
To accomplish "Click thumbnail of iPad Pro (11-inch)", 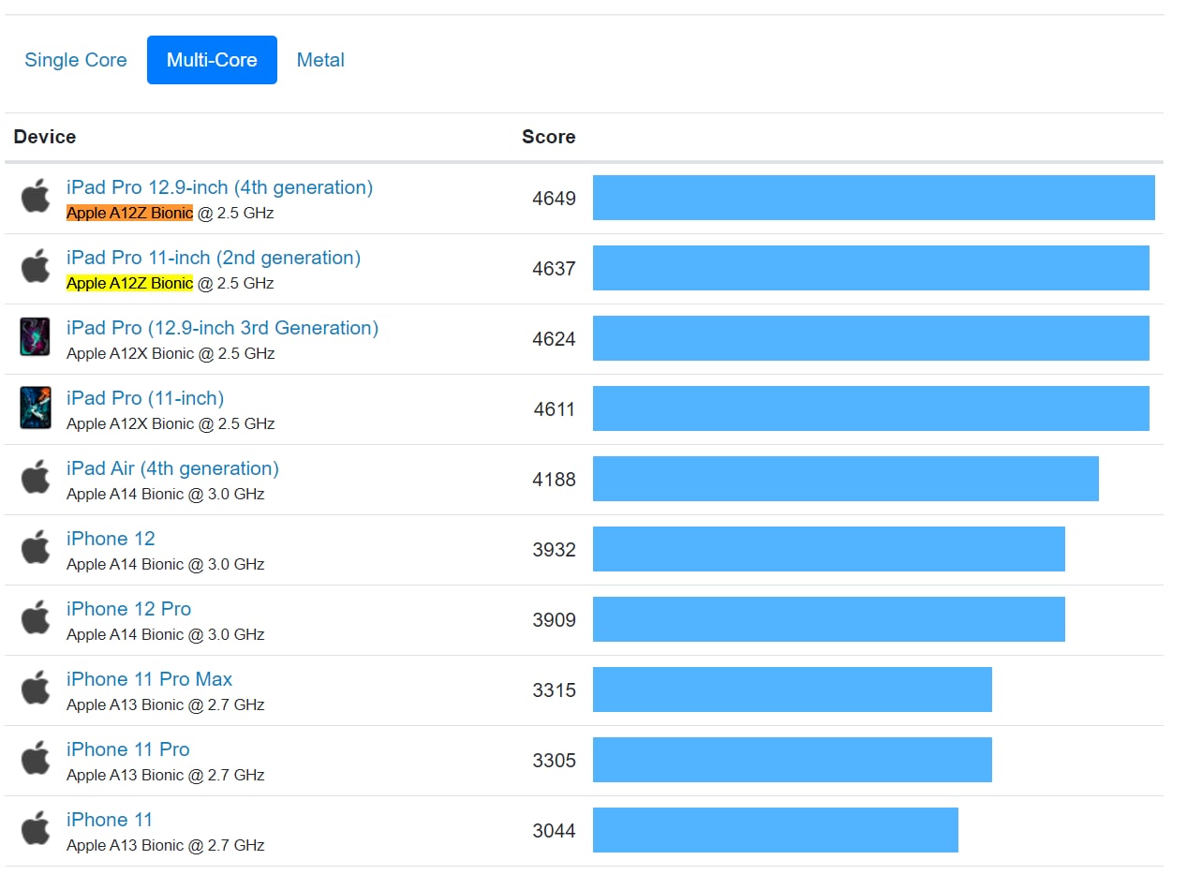I will point(36,408).
